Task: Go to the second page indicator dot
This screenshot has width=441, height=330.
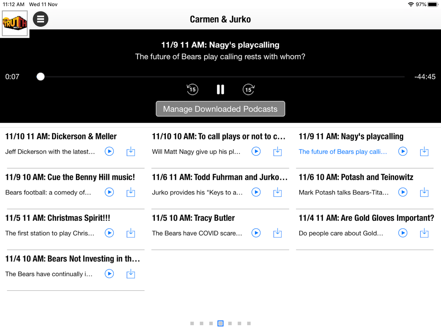Action: click(x=202, y=323)
